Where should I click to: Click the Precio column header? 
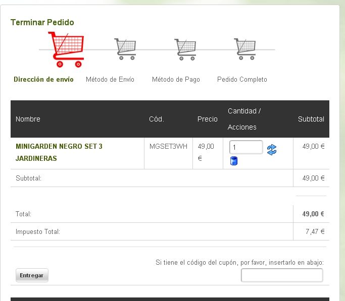coord(207,119)
